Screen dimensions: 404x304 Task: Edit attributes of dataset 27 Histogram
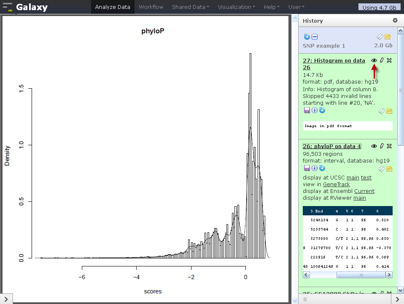click(x=382, y=60)
